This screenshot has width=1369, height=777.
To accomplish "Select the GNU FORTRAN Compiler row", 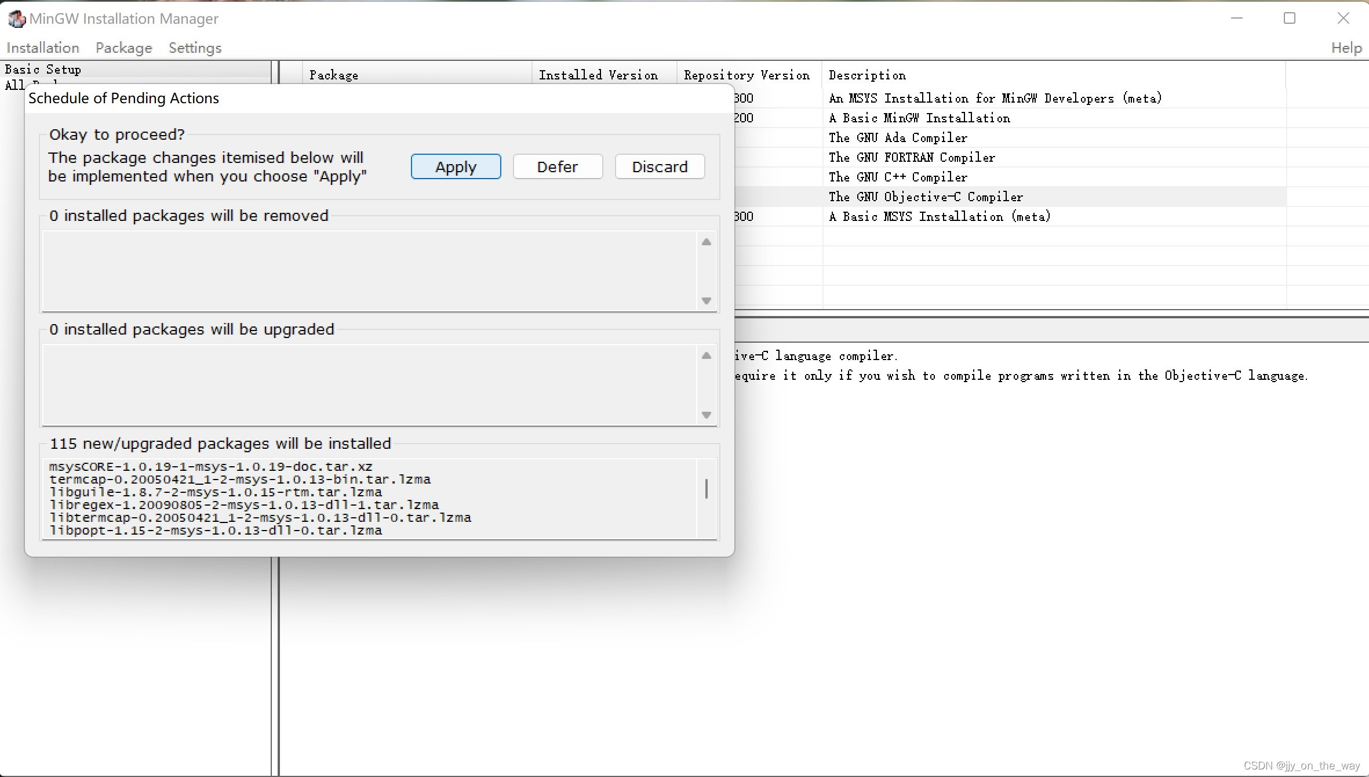I will (x=911, y=157).
